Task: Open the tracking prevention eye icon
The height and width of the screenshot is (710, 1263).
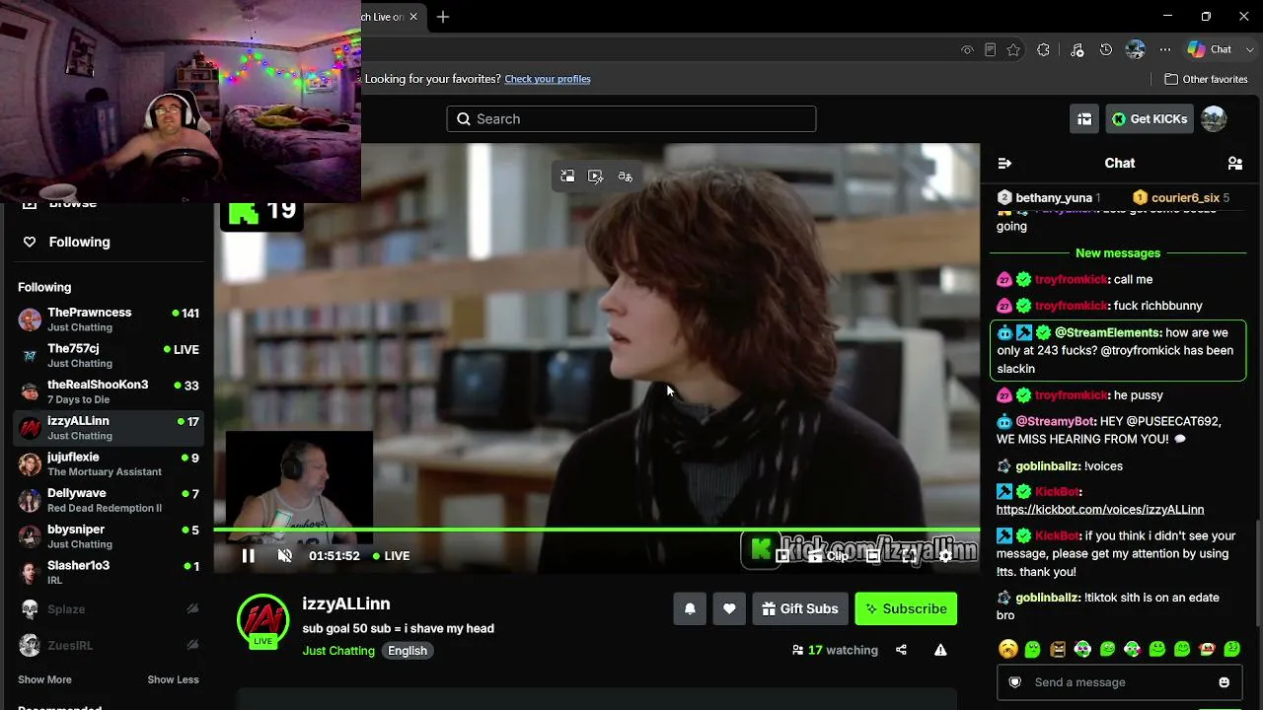Action: pyautogui.click(x=967, y=49)
